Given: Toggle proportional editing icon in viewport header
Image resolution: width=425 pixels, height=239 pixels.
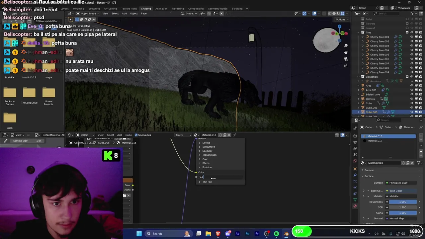Looking at the screenshot, I should coord(221,14).
